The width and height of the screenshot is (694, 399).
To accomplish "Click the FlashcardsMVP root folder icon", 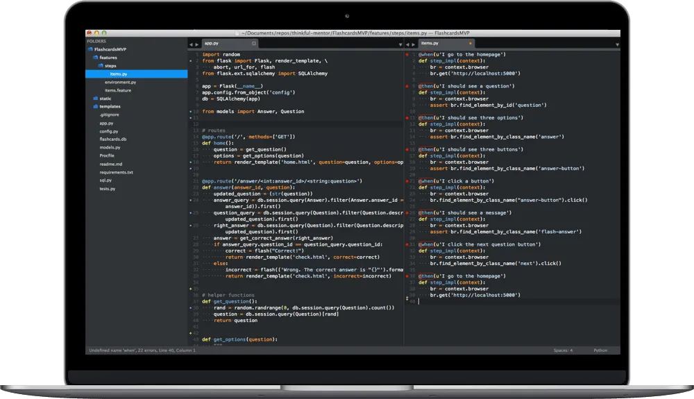I will 90,49.
